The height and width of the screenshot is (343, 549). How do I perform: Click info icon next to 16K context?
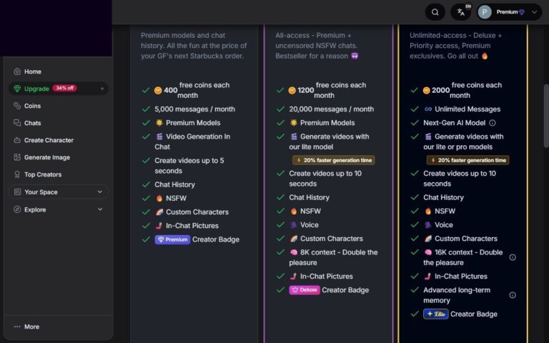[x=512, y=257]
